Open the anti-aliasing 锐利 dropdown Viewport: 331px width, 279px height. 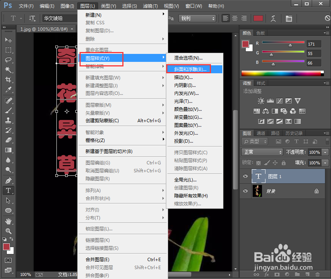tap(197, 18)
